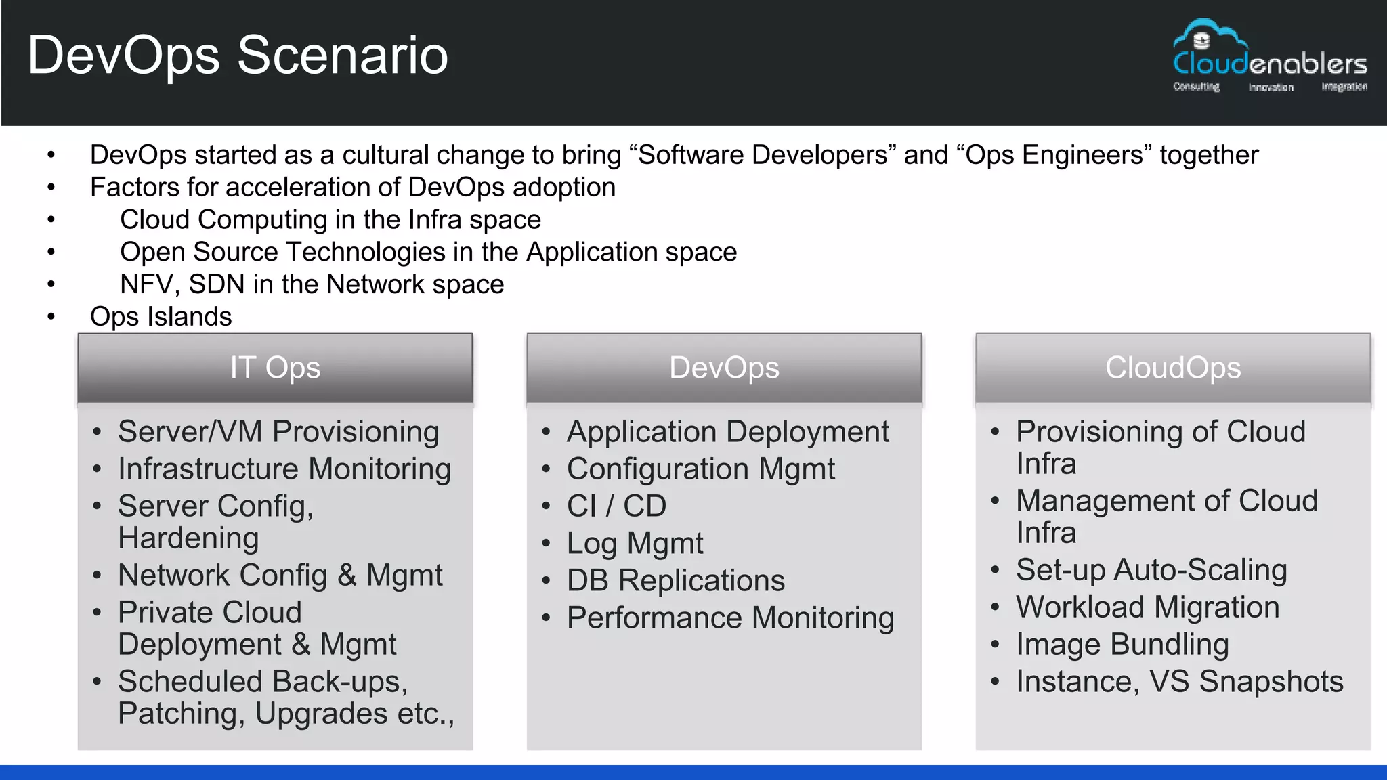Click the Set-up Auto-Scaling item
The image size is (1387, 780).
coord(1151,570)
